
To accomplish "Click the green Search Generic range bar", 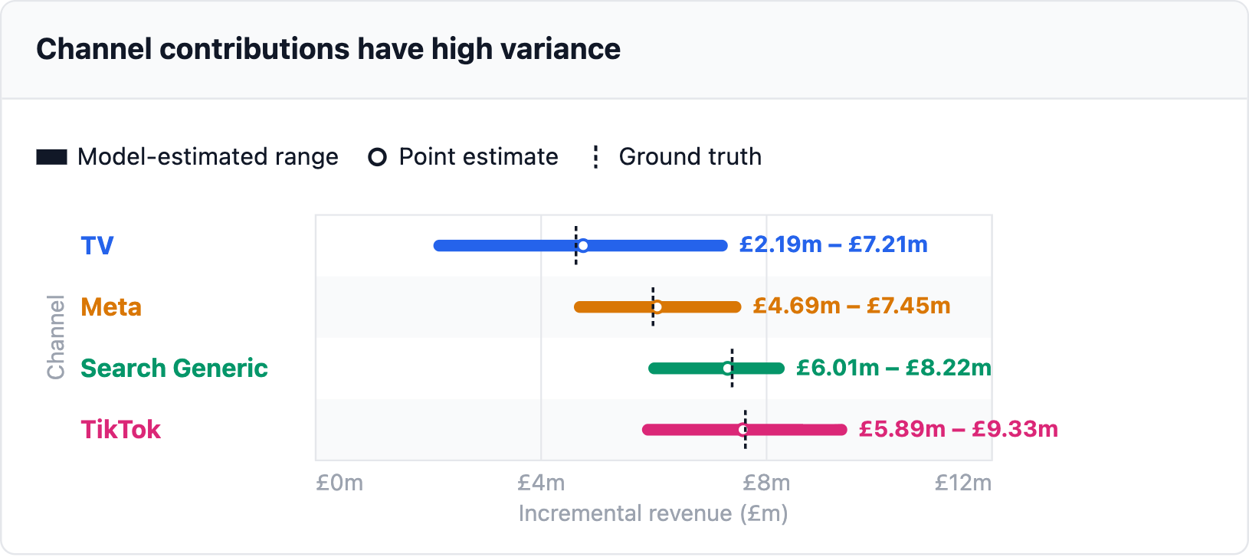I will [716, 369].
